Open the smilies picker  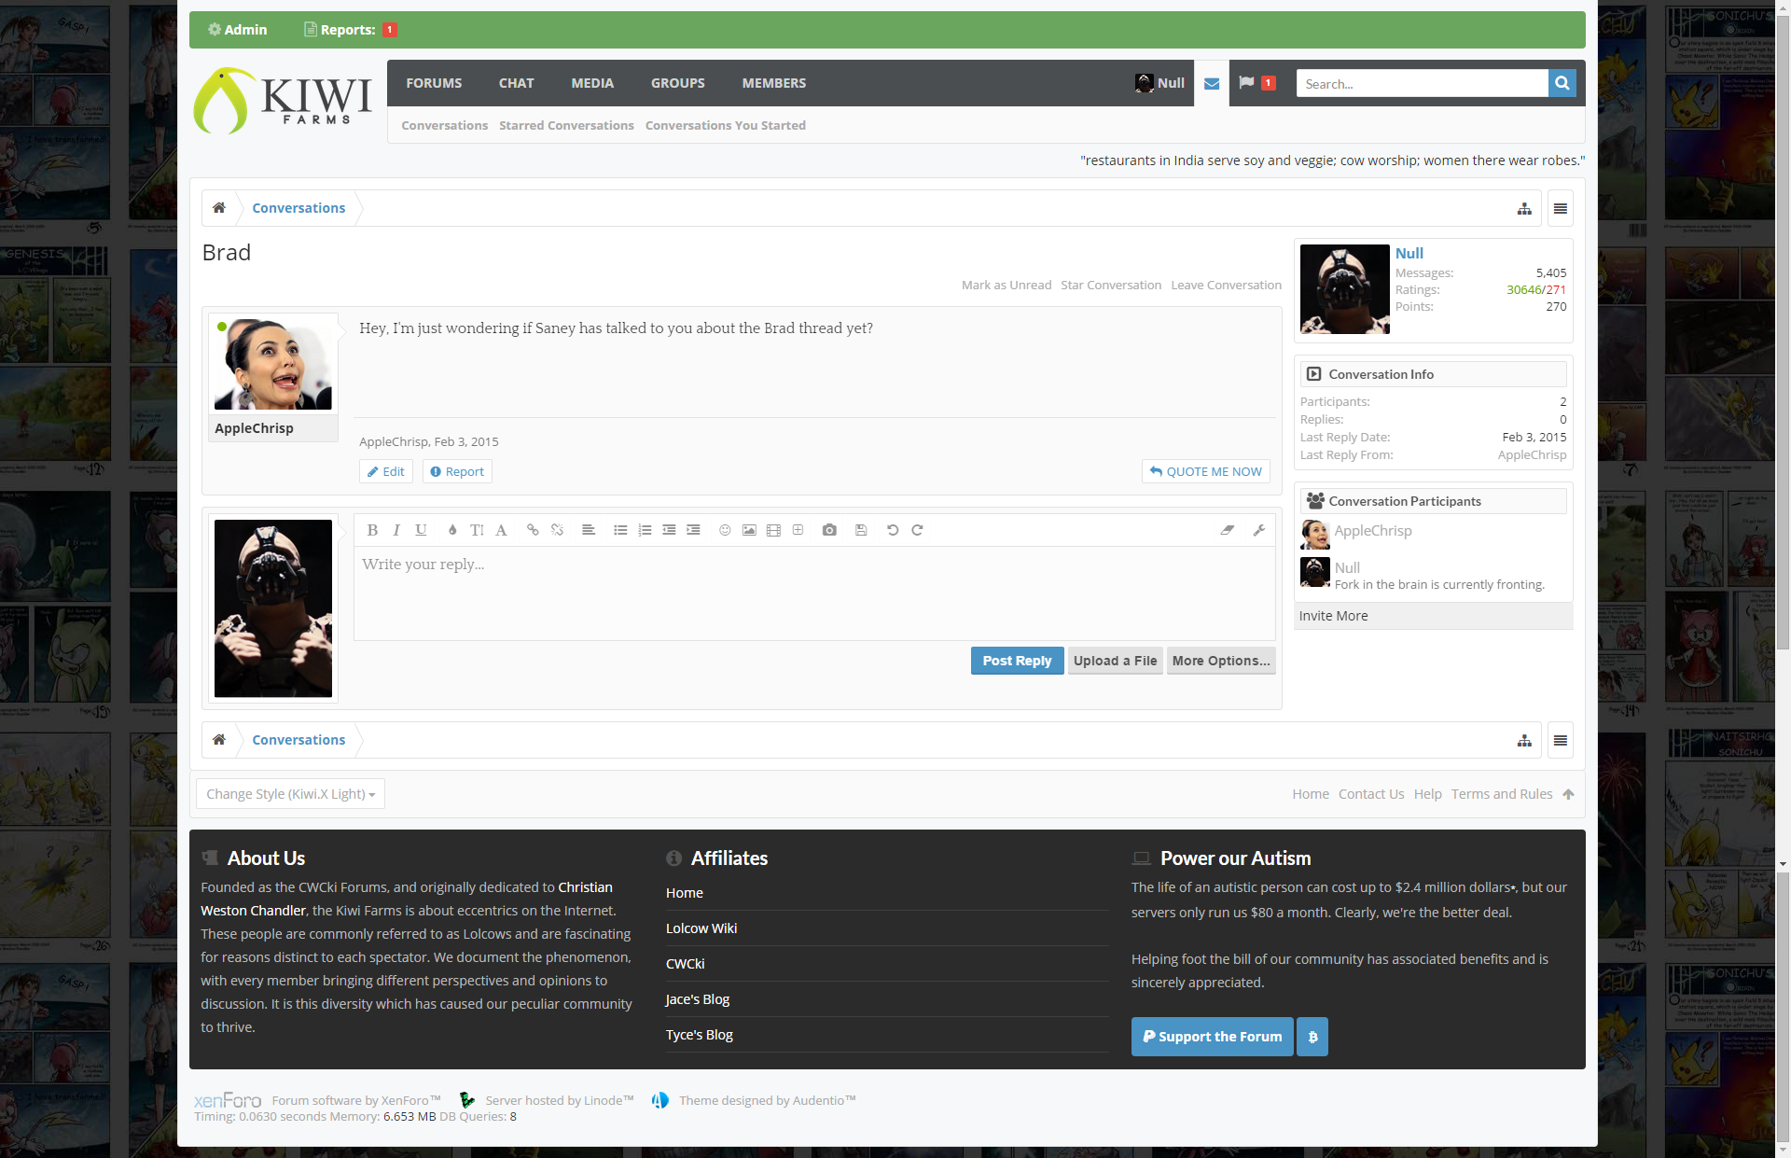coord(725,530)
